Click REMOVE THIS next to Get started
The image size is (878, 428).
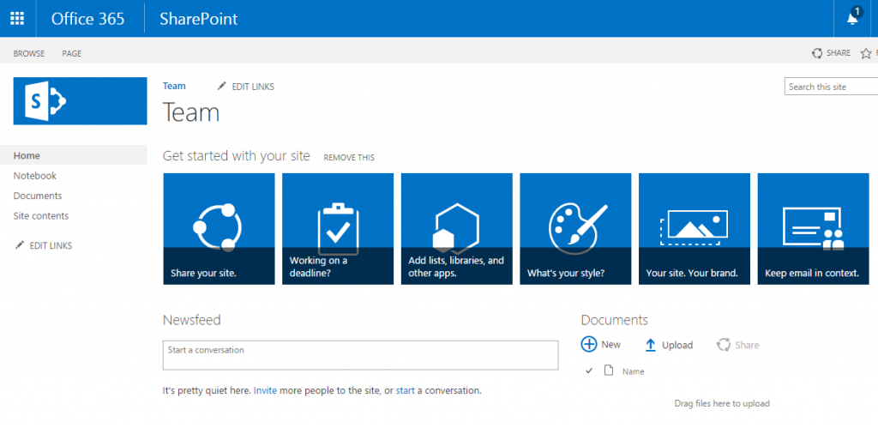(349, 158)
